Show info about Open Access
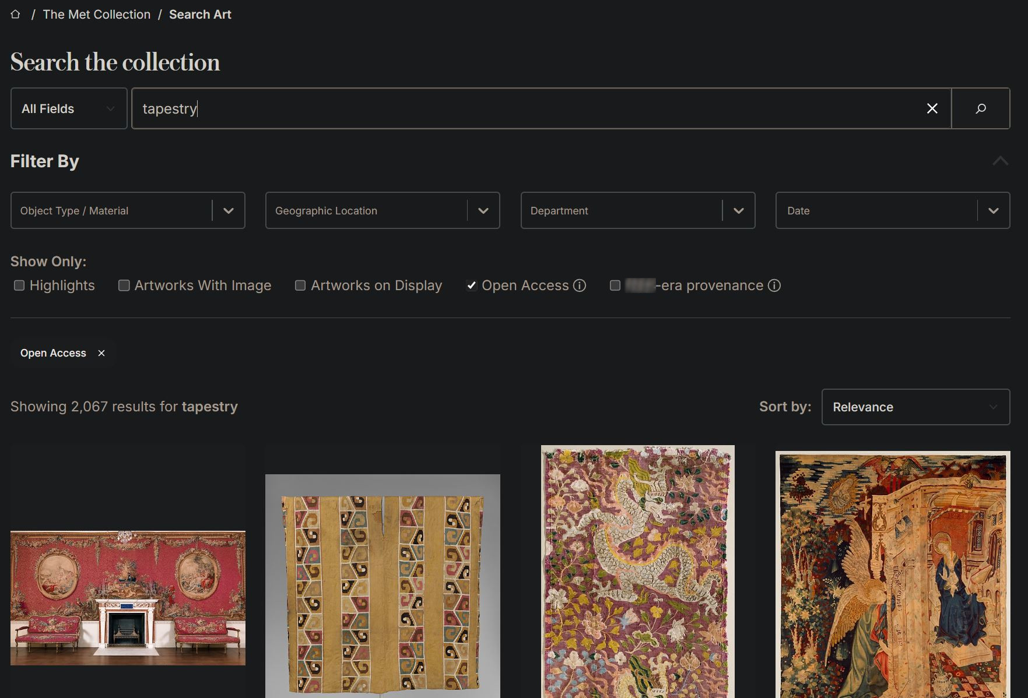 tap(580, 285)
